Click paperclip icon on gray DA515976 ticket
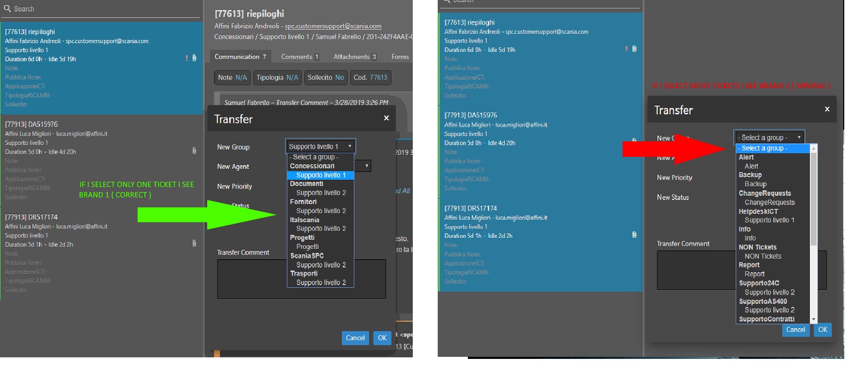Image resolution: width=864 pixels, height=375 pixels. pyautogui.click(x=194, y=151)
